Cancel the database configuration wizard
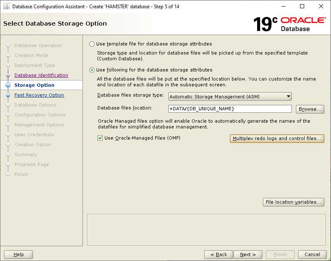 click(312, 254)
